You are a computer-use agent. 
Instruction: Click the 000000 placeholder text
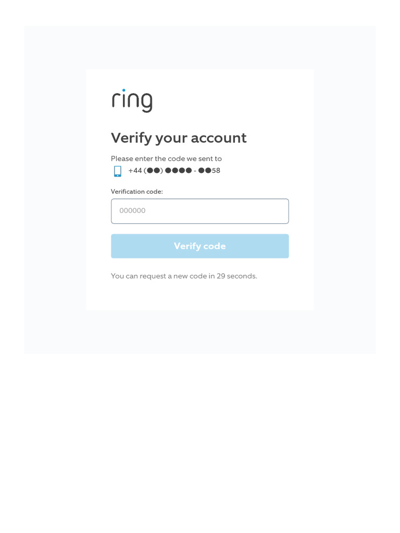pos(132,210)
